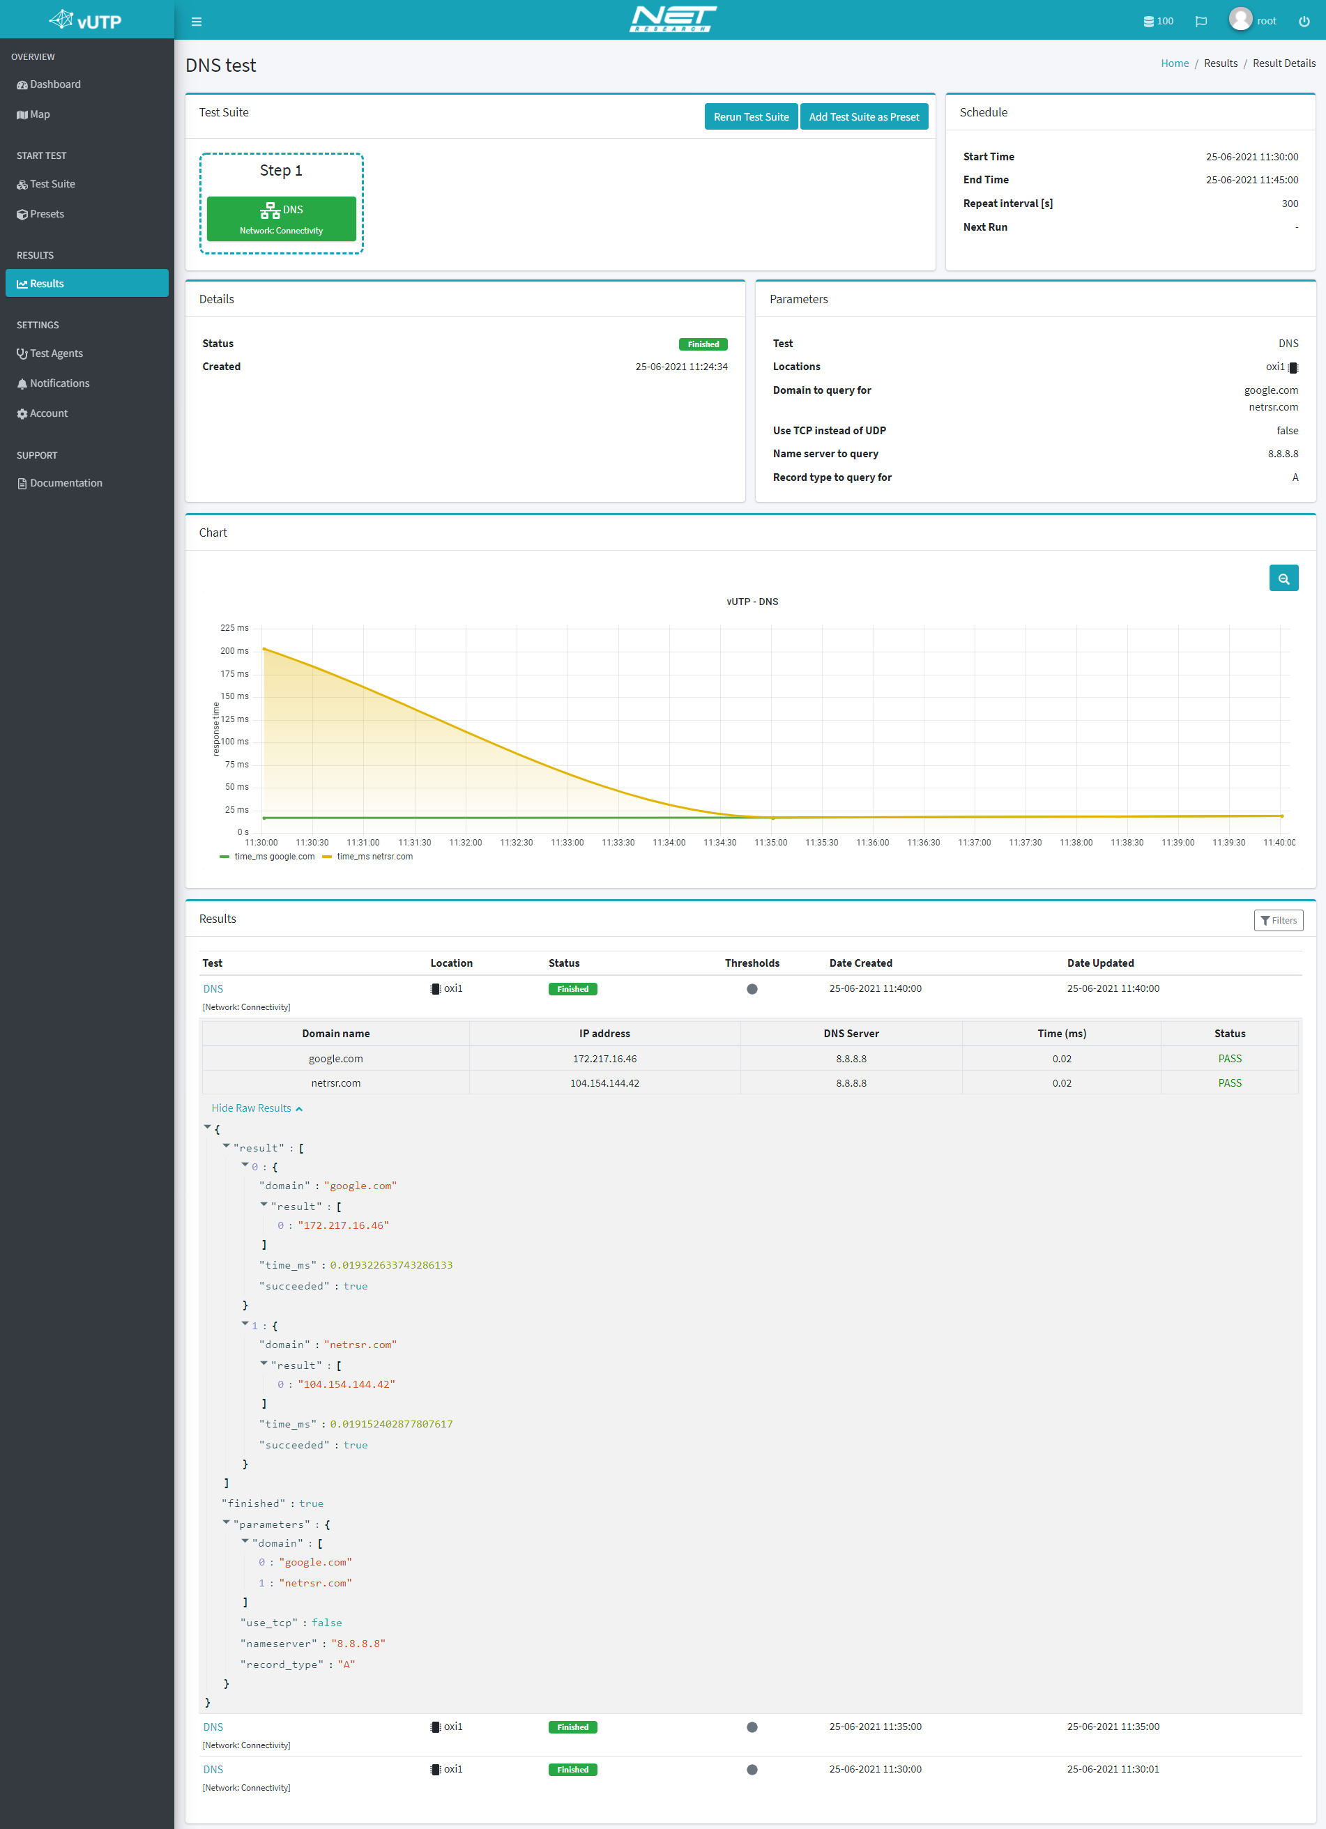This screenshot has width=1326, height=1829.
Task: Click the Thresholds column header
Action: [x=752, y=963]
